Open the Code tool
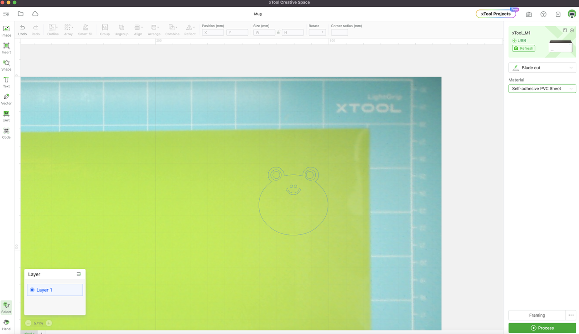The height and width of the screenshot is (334, 579). click(x=6, y=133)
